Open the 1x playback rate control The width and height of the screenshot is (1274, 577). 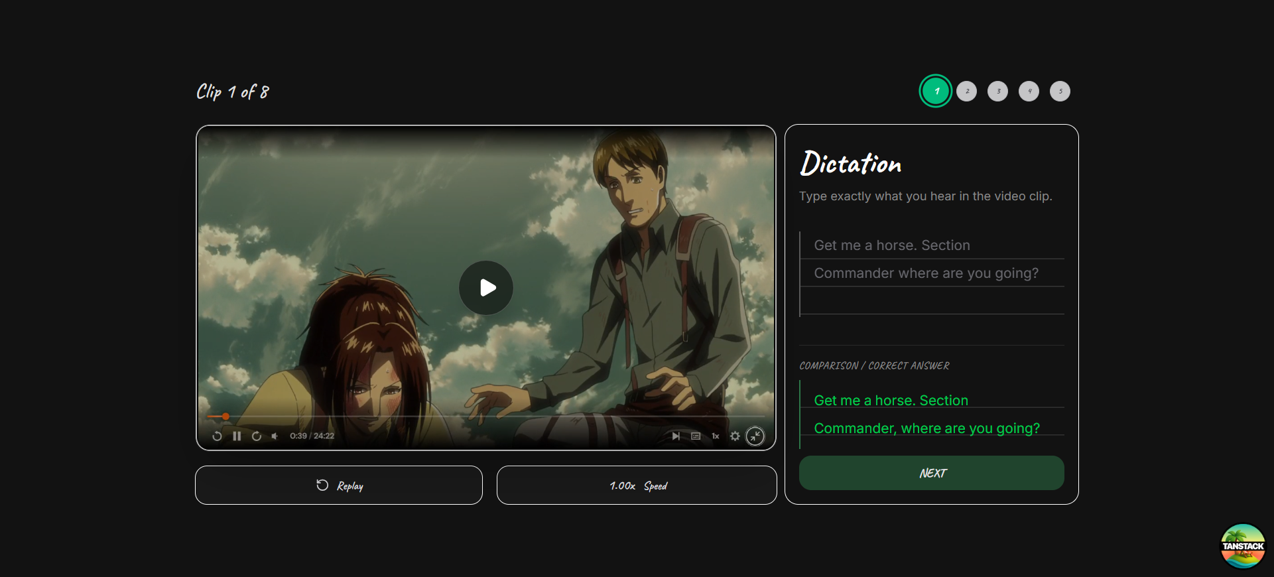pos(716,436)
